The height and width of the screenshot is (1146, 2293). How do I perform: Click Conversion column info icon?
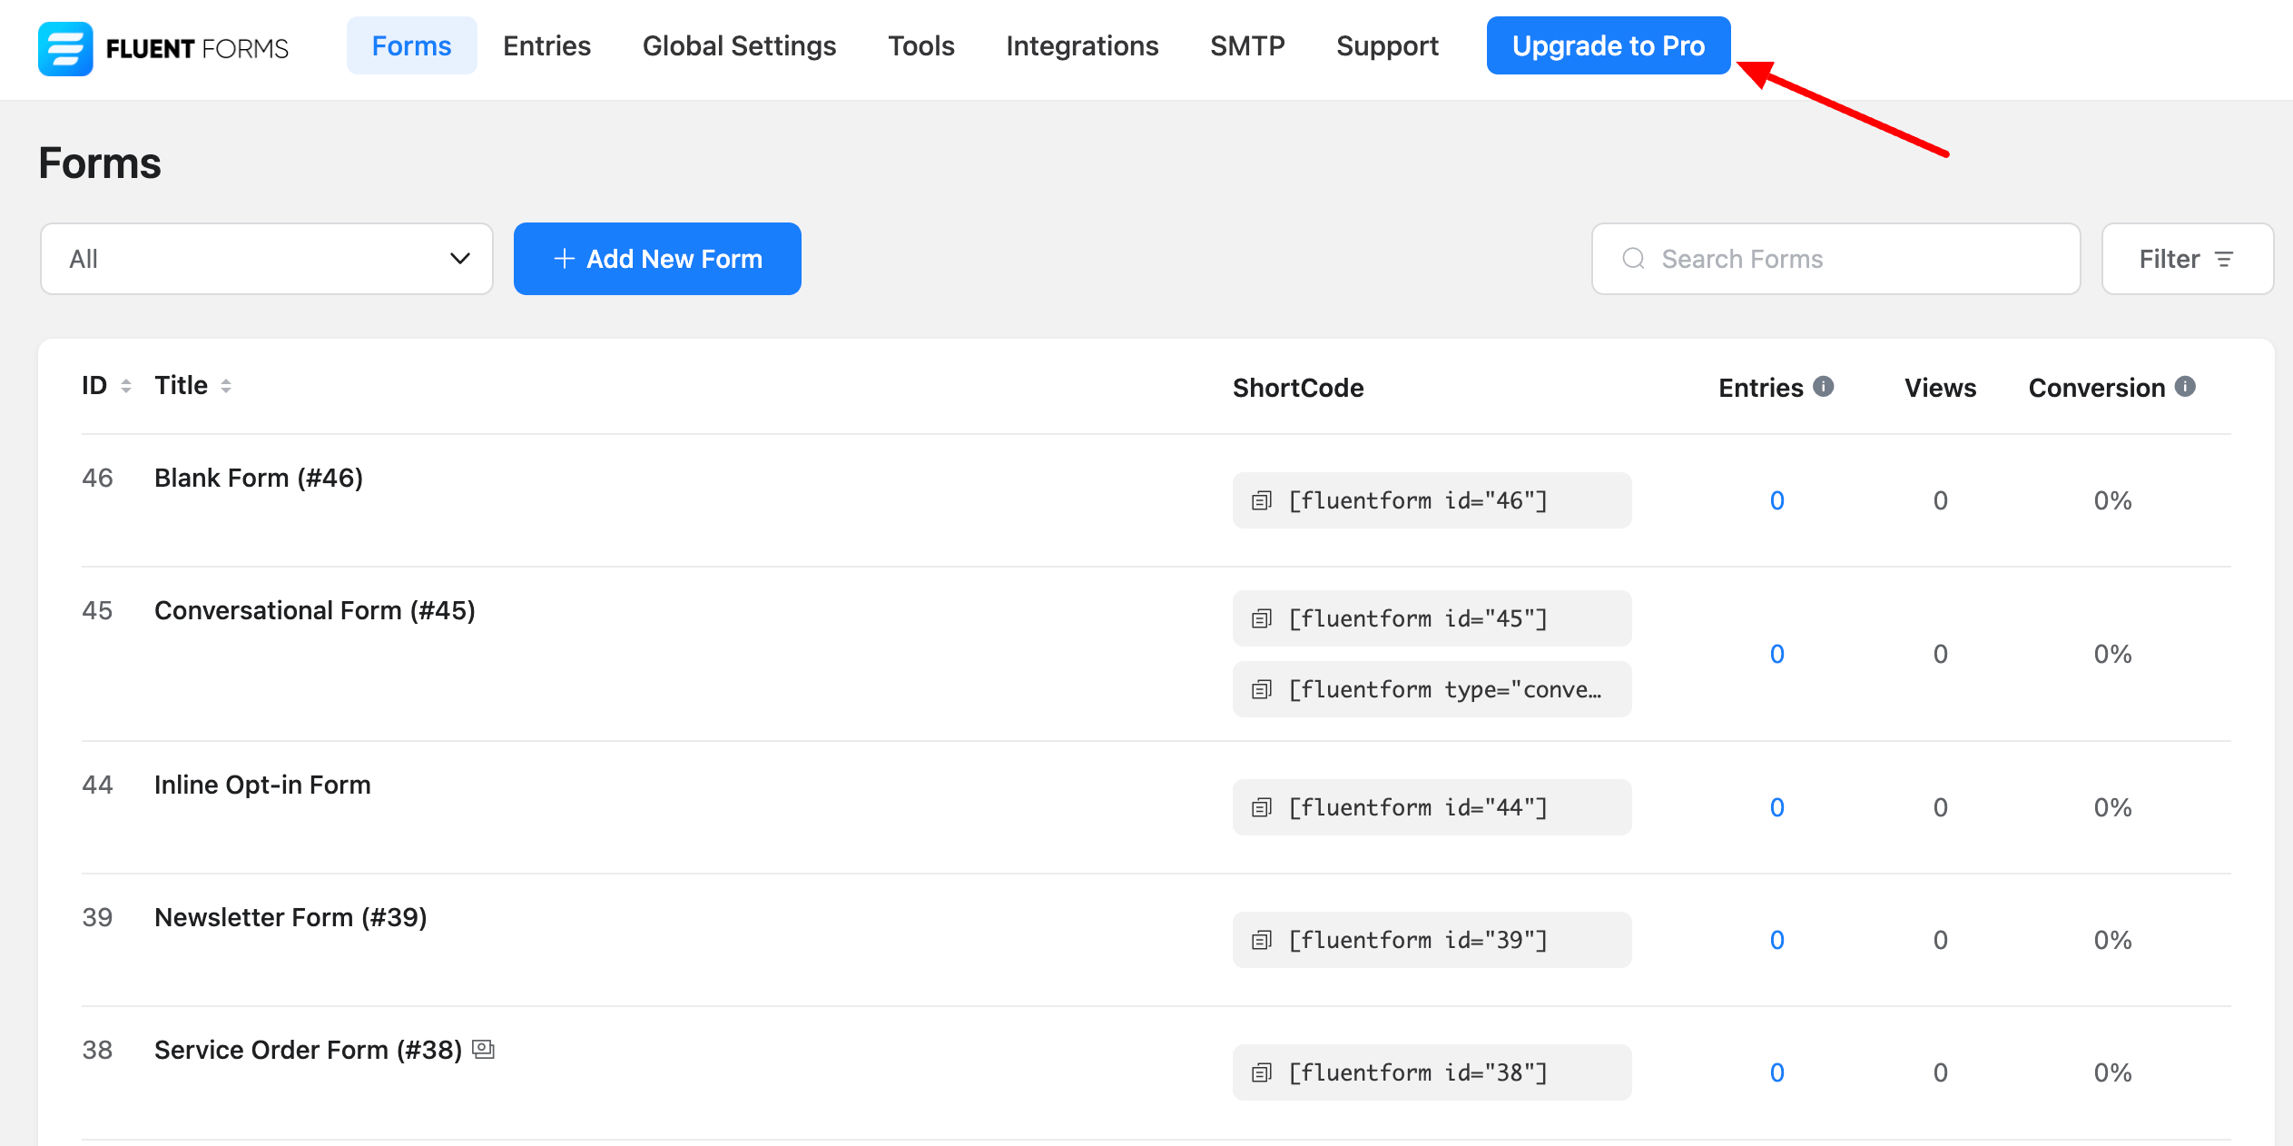click(x=2186, y=387)
